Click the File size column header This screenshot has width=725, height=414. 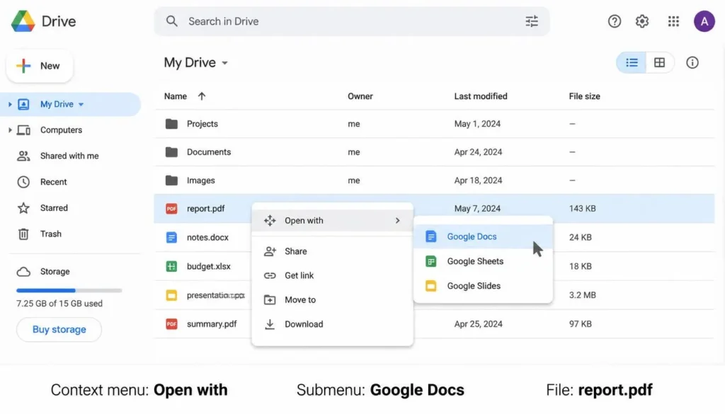pos(584,96)
